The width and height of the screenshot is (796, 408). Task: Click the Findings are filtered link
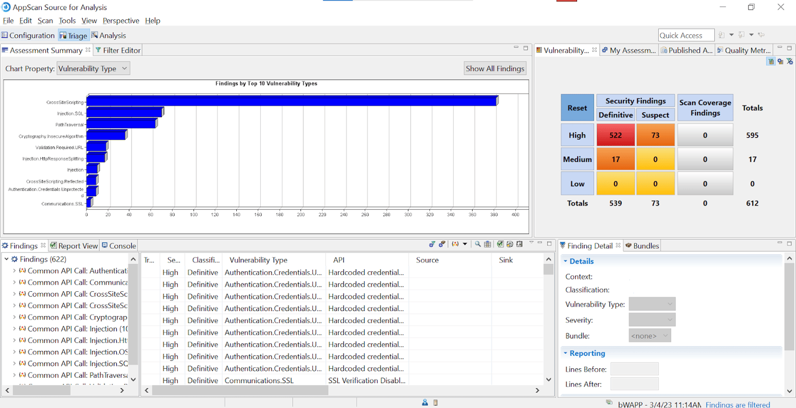point(737,404)
